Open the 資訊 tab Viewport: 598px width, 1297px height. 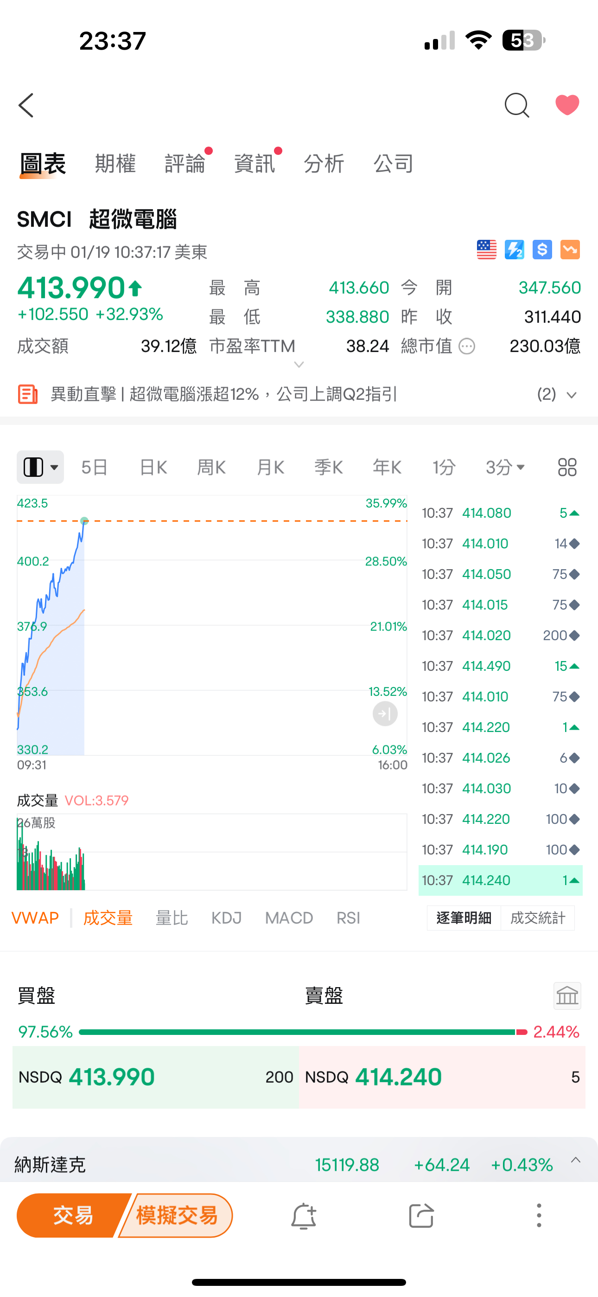tap(254, 164)
